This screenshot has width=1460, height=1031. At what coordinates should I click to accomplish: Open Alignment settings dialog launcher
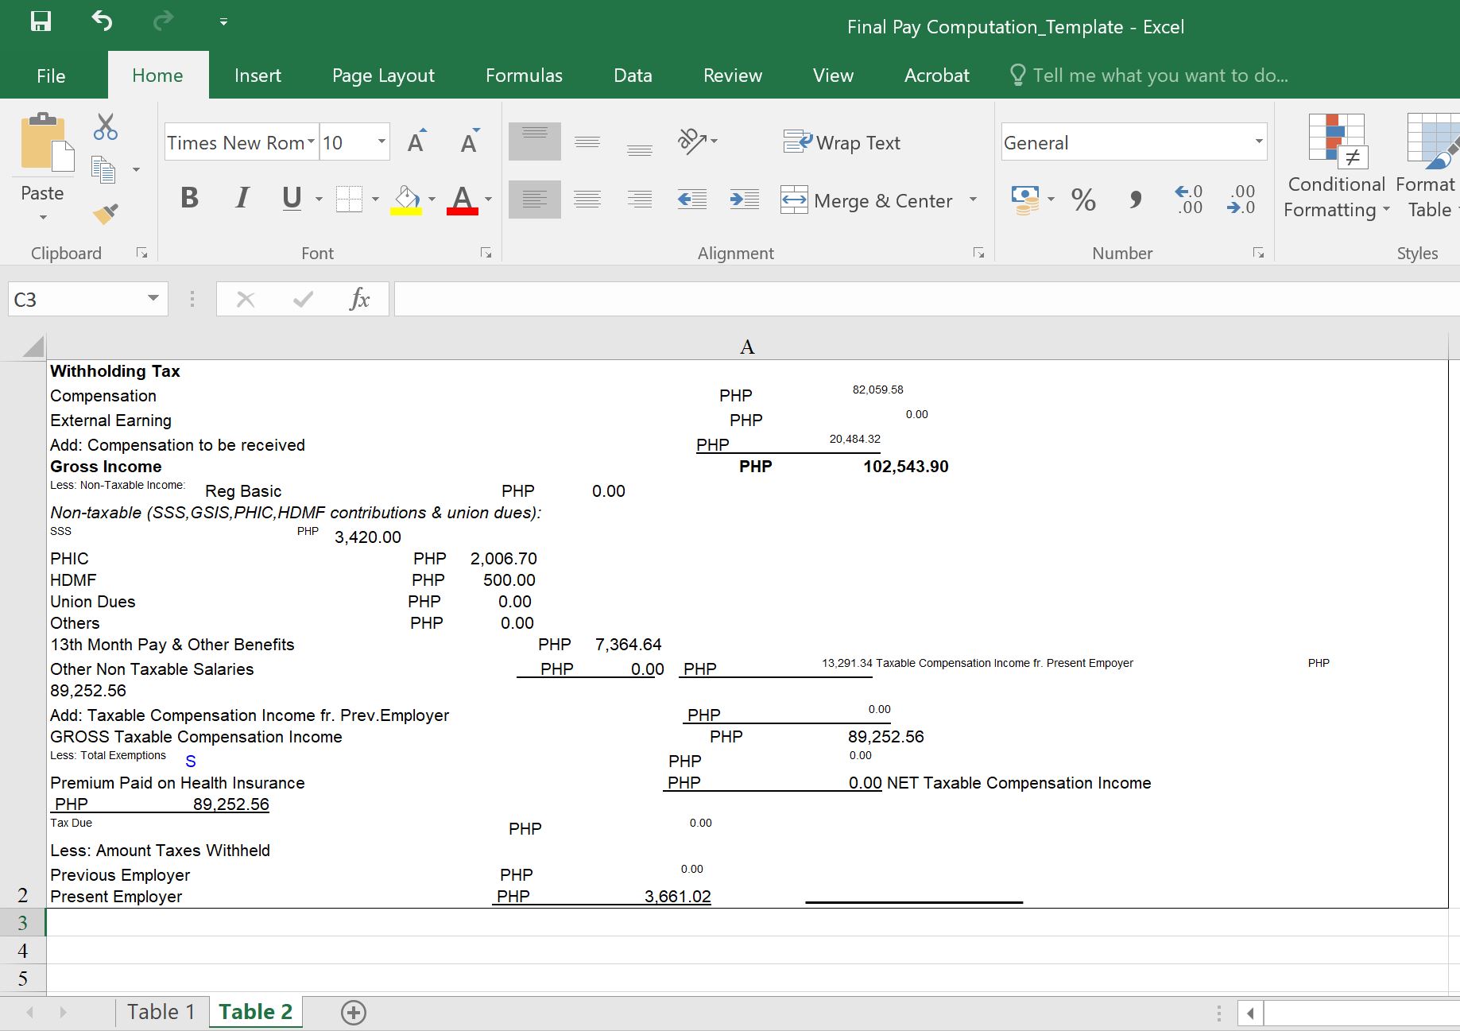coord(978,253)
